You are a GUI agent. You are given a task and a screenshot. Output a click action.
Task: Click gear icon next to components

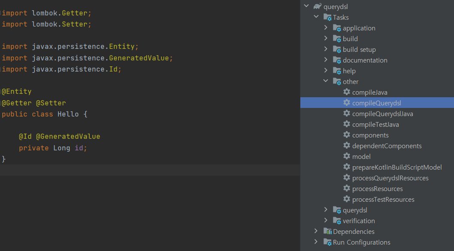click(x=347, y=135)
